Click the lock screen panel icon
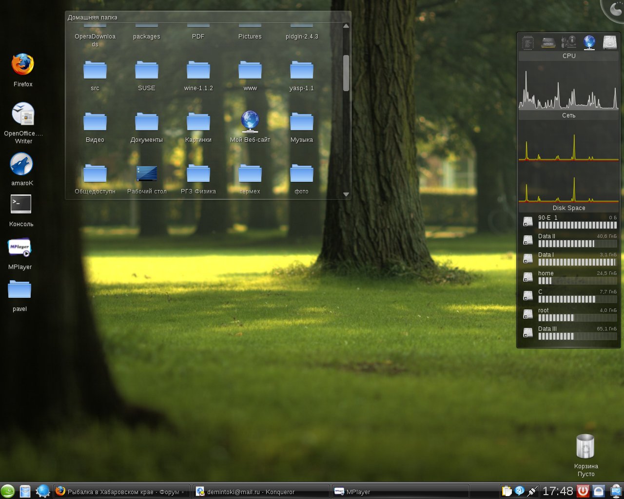Image resolution: width=624 pixels, height=499 pixels. click(599, 491)
